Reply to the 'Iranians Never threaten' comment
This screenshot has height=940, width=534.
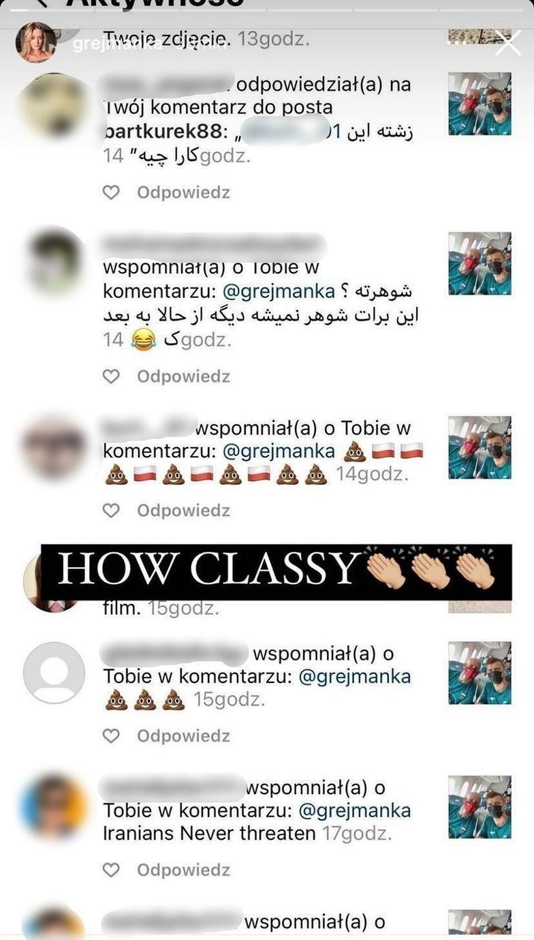coord(183,870)
